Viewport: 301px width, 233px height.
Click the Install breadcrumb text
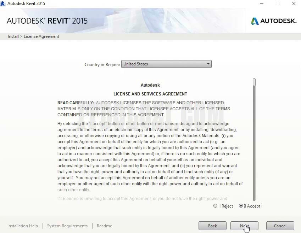pyautogui.click(x=13, y=36)
